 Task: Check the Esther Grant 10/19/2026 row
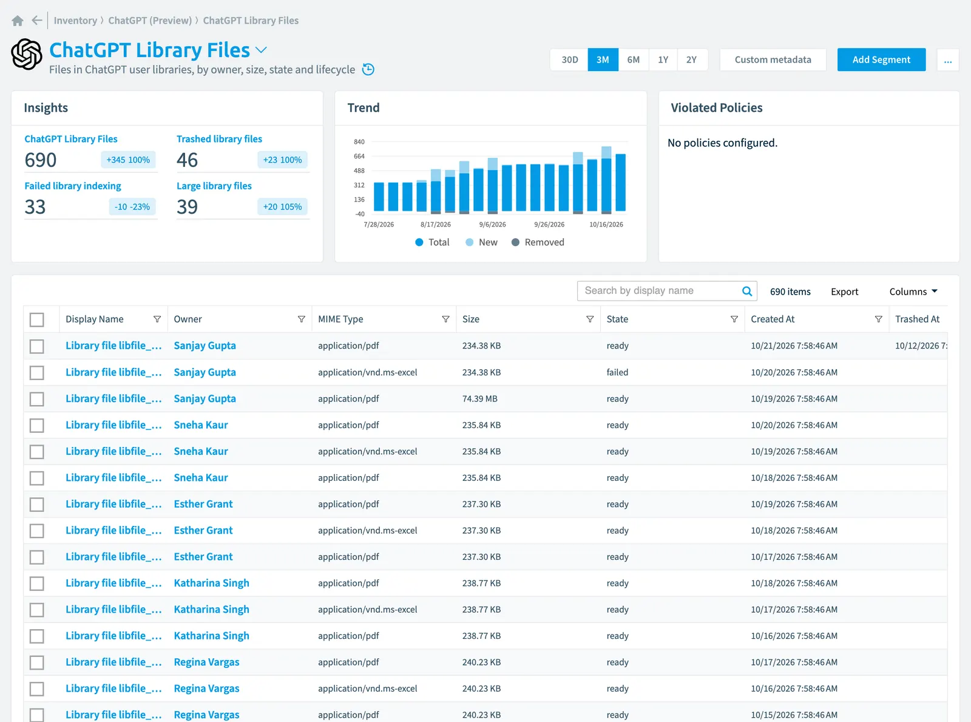tap(37, 504)
